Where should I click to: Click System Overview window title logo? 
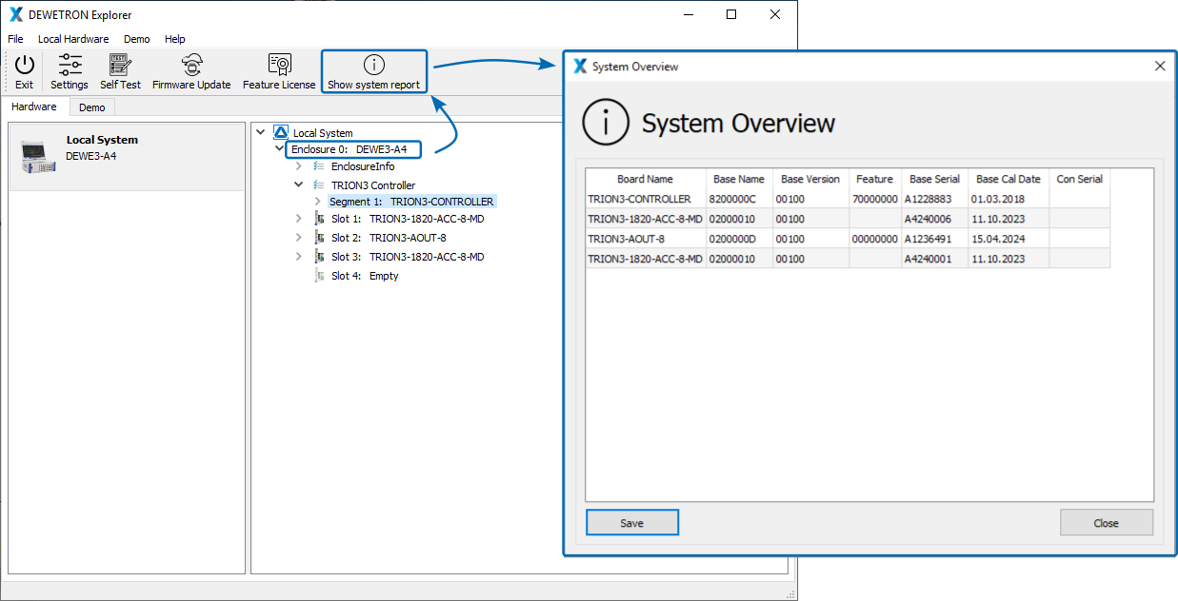coord(580,67)
